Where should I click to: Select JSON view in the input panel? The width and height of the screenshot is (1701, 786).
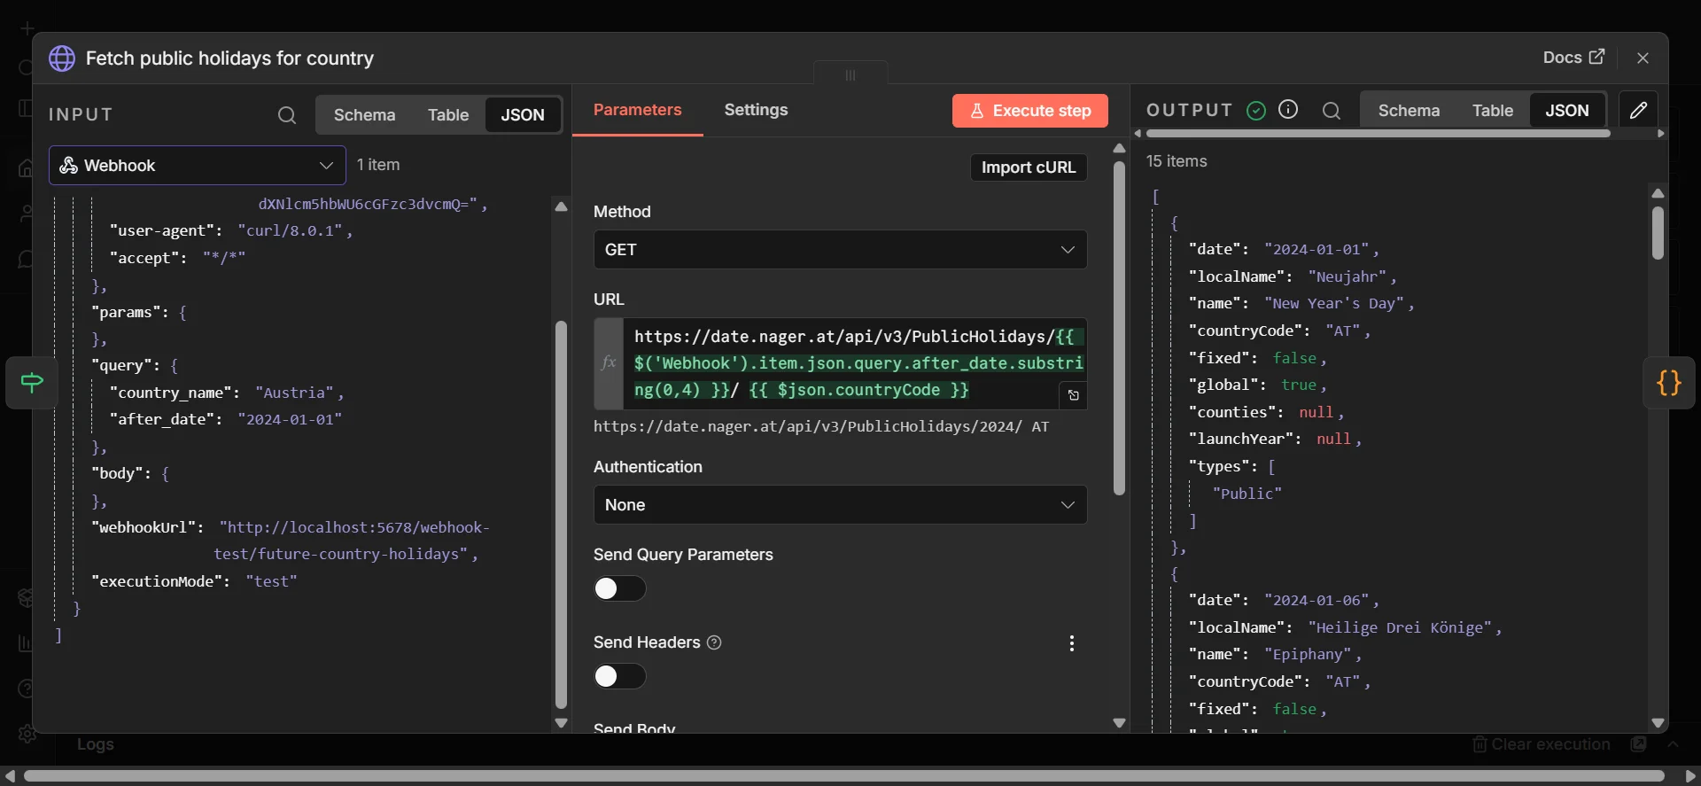point(523,115)
